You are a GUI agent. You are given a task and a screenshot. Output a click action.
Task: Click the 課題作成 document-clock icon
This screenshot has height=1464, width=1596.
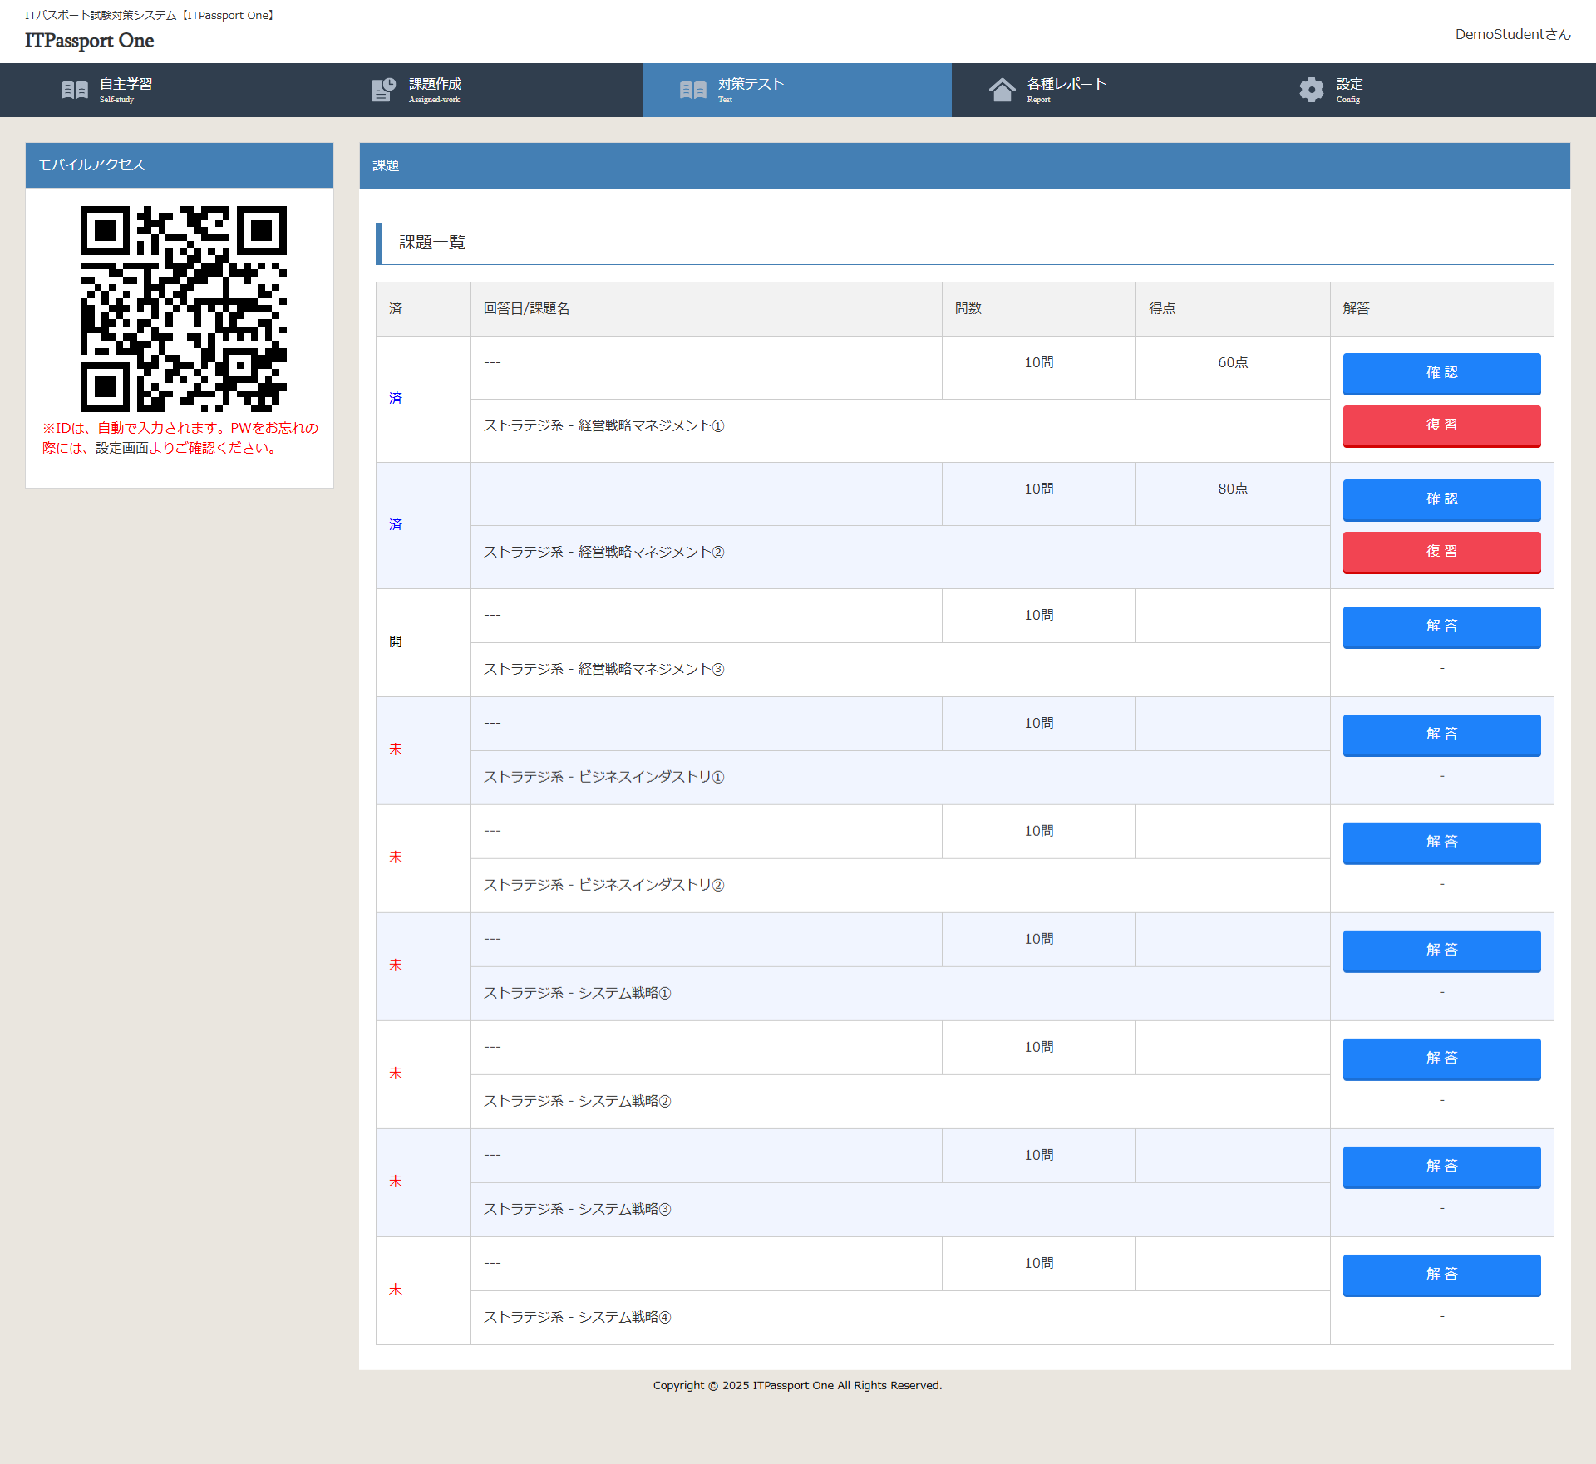(383, 90)
